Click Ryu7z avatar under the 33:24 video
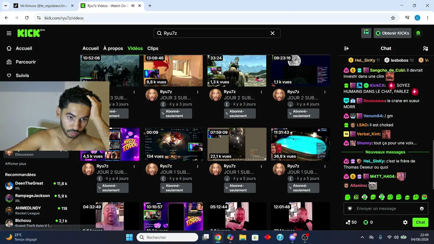This screenshot has width=434, height=244. (215, 95)
